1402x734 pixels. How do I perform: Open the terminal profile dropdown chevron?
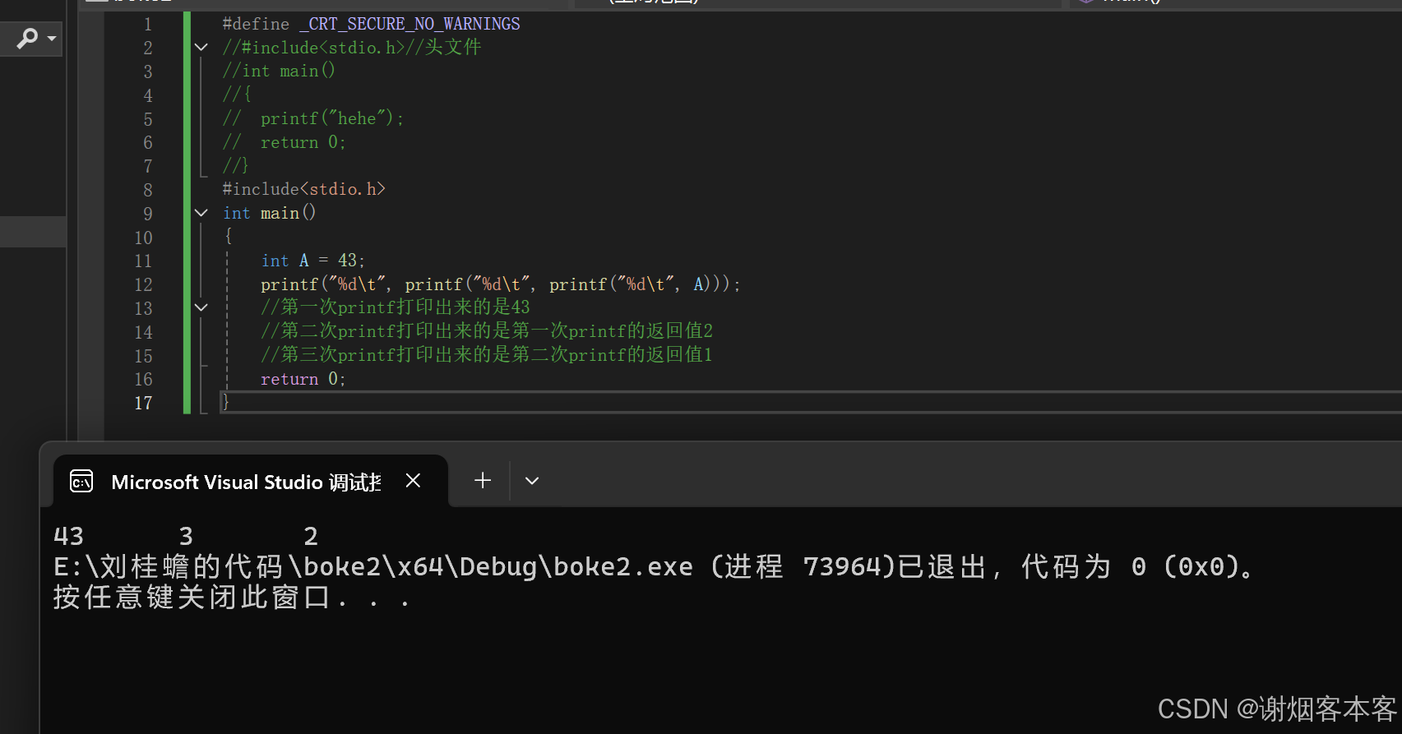click(532, 481)
